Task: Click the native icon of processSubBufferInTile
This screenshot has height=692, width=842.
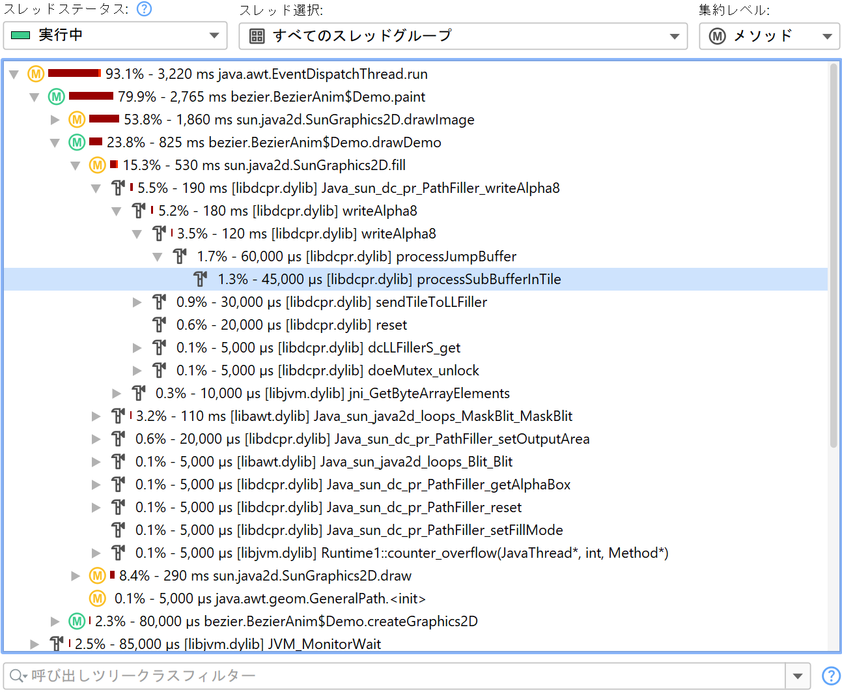Action: coord(201,280)
